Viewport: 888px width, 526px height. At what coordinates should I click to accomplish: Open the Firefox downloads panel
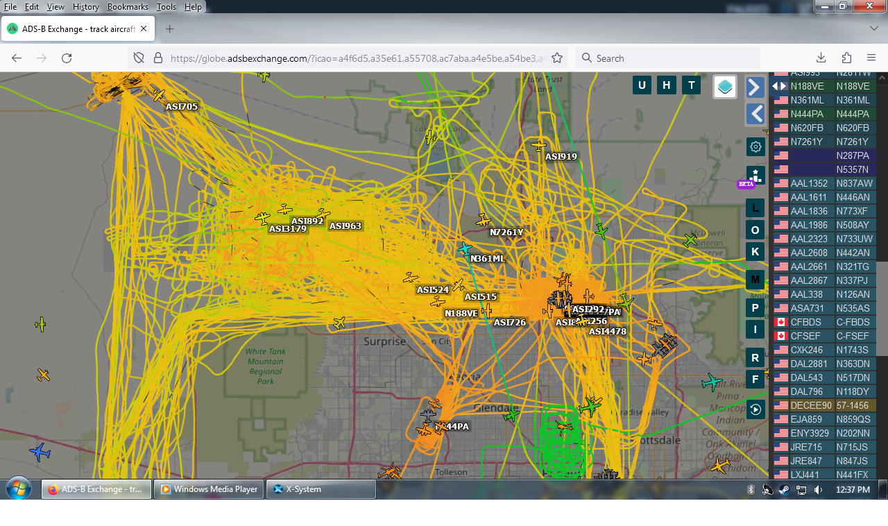[x=821, y=58]
